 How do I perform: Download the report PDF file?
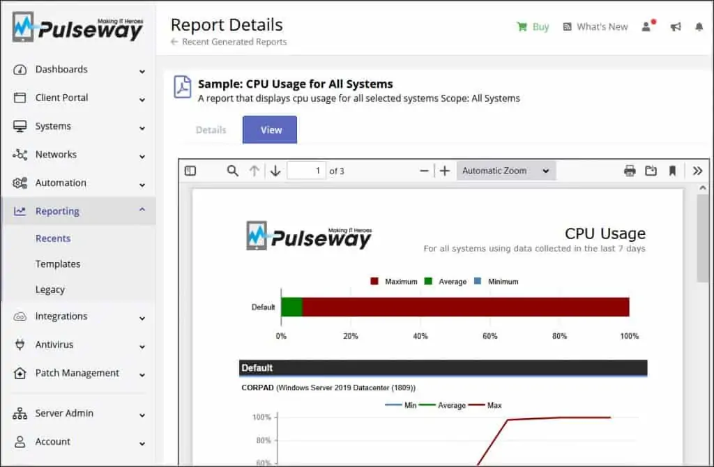651,171
